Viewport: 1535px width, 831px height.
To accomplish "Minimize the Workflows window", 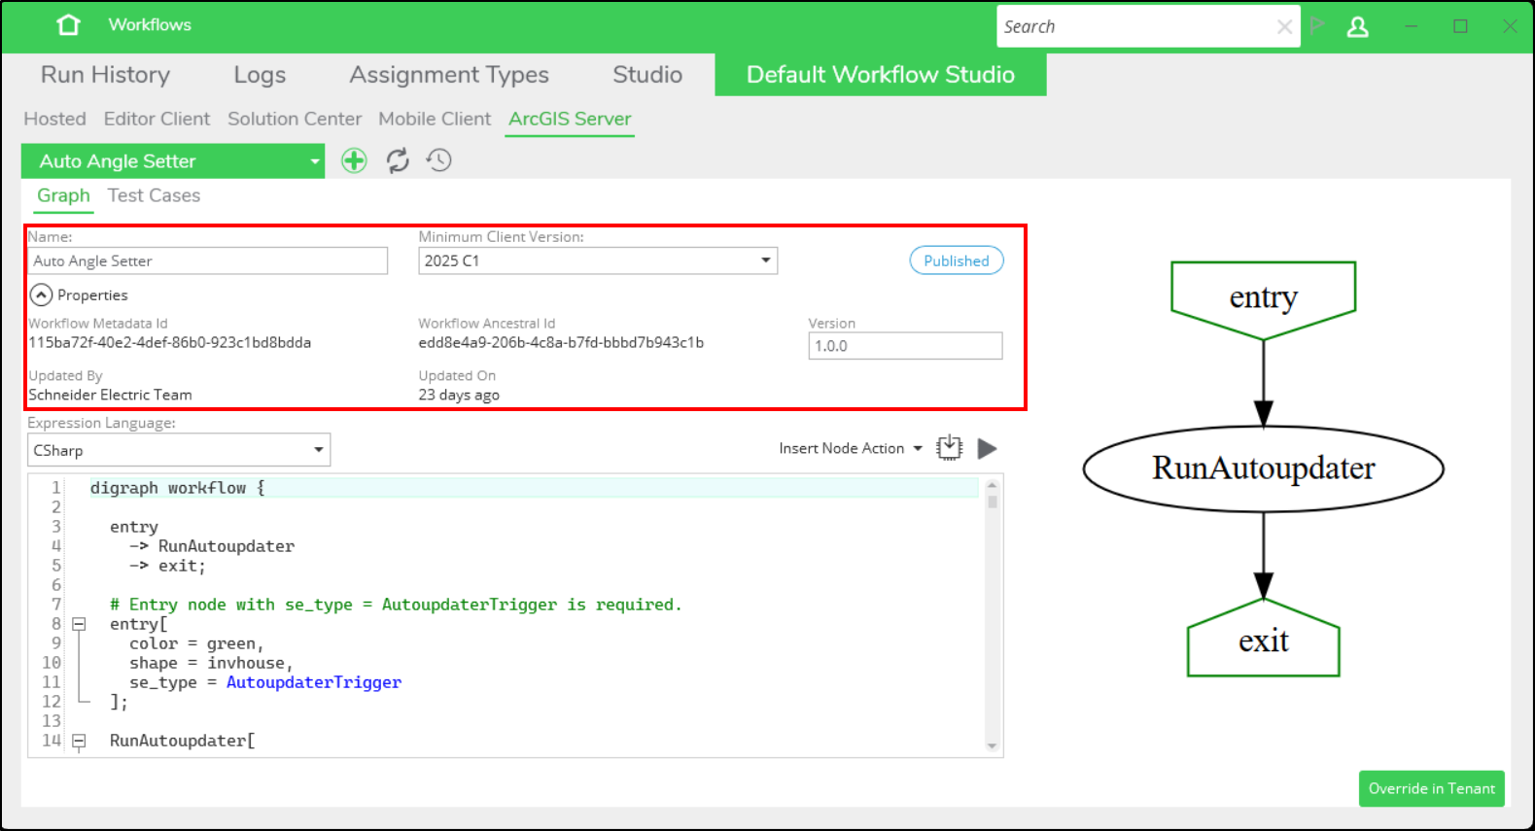I will coord(1411,26).
